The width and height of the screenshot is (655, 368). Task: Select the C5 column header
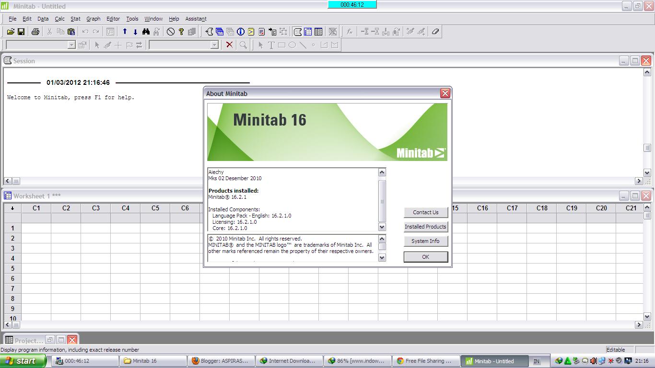point(155,208)
